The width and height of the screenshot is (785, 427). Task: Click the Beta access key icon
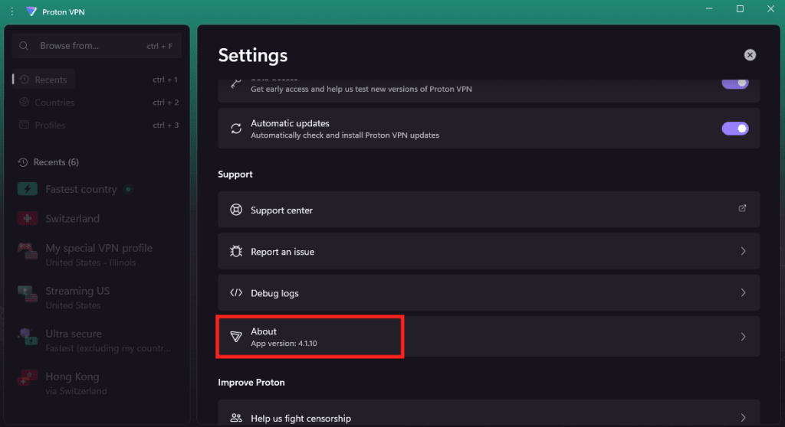coord(236,83)
